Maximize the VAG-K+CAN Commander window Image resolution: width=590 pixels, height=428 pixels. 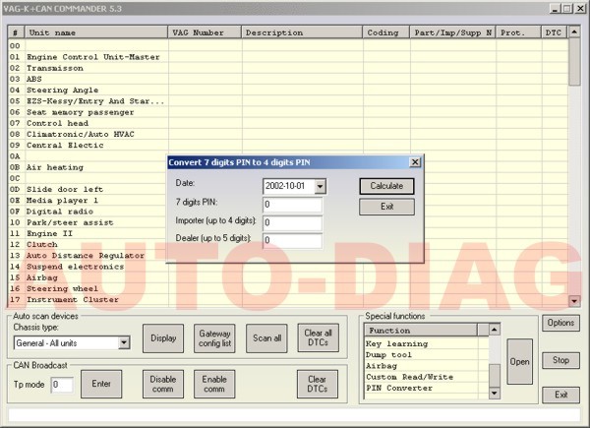[x=567, y=9]
